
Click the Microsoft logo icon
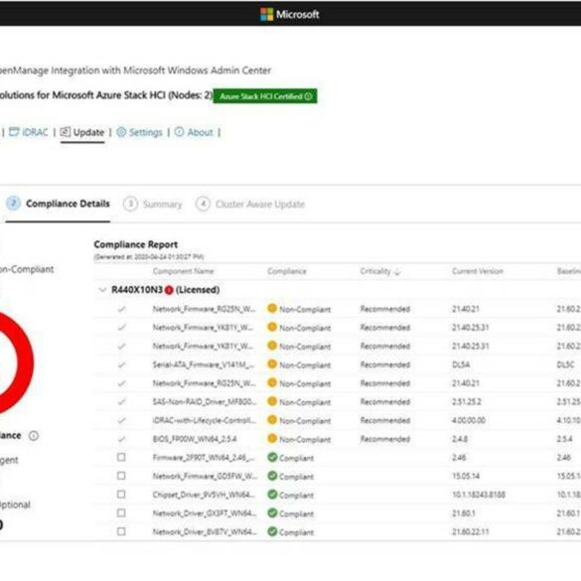pos(267,15)
